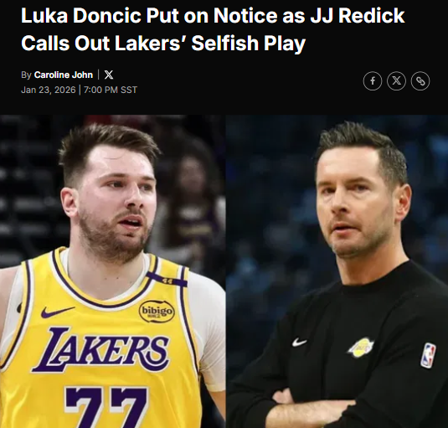Click the number 77 on the jersey
Viewport: 448px width, 428px height.
click(x=106, y=407)
